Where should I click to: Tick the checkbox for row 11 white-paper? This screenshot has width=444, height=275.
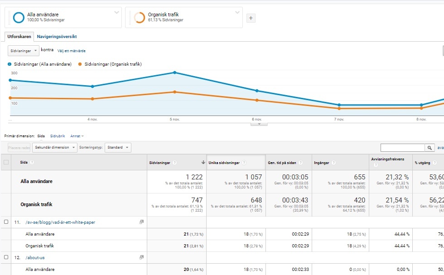pos(6,222)
